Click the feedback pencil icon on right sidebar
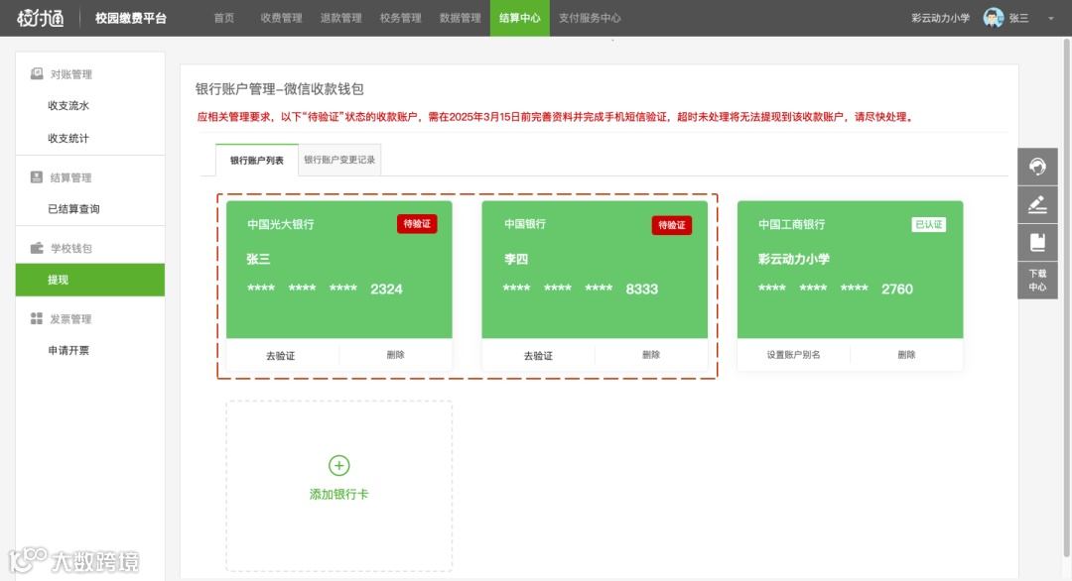The height and width of the screenshot is (581, 1072). click(x=1037, y=204)
